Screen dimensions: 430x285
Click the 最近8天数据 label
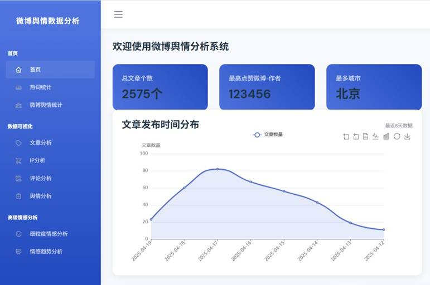[x=399, y=126]
